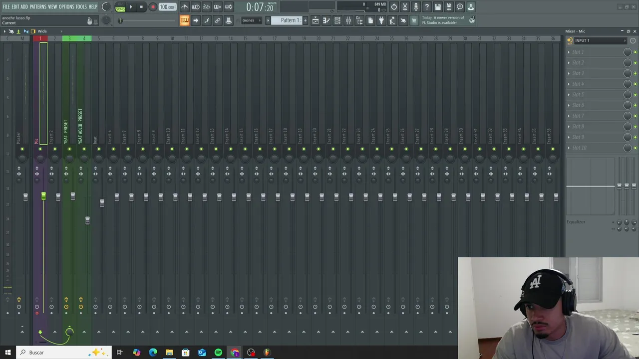Click the one-click audio recording microphone icon
This screenshot has width=639, height=359.
[x=416, y=7]
